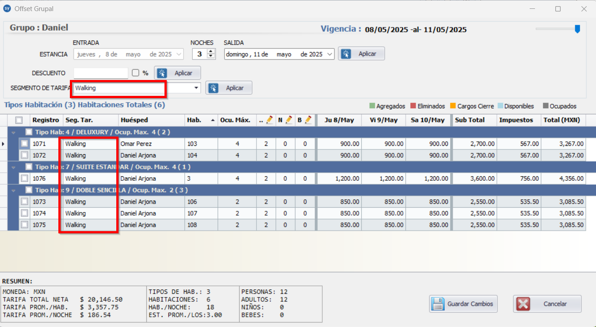Check the DELUXURY group checkbox
The height and width of the screenshot is (327, 596).
29,132
